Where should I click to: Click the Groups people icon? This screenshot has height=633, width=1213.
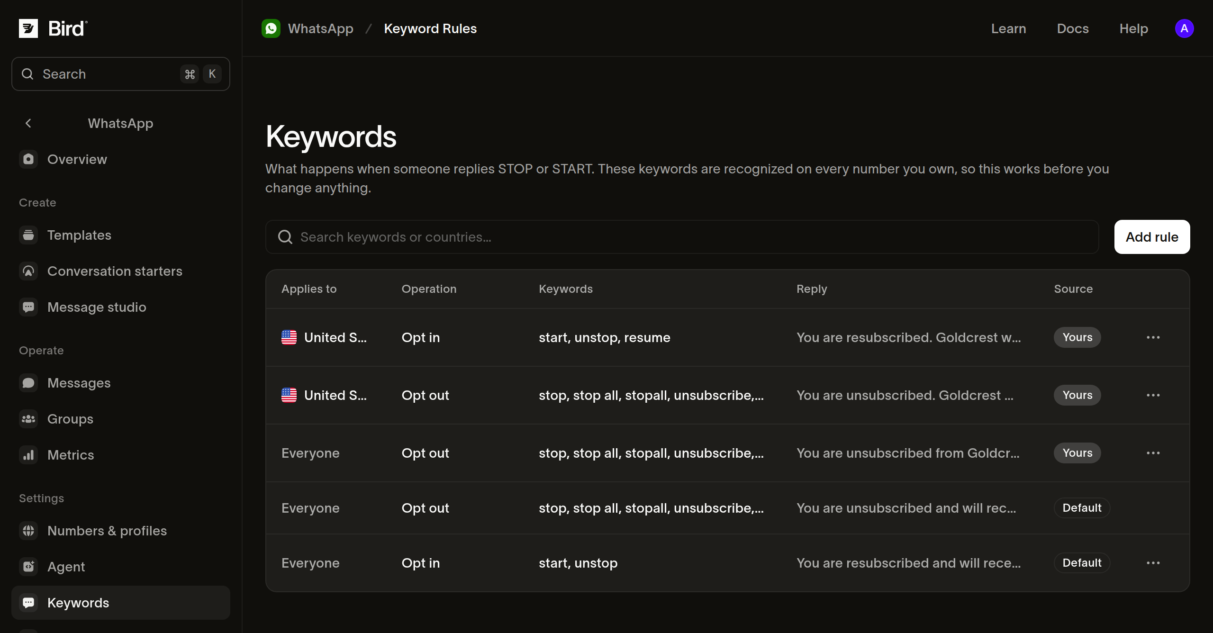28,419
